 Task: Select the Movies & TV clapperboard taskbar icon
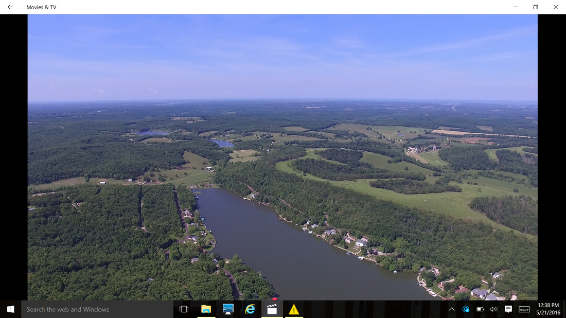pyautogui.click(x=272, y=309)
